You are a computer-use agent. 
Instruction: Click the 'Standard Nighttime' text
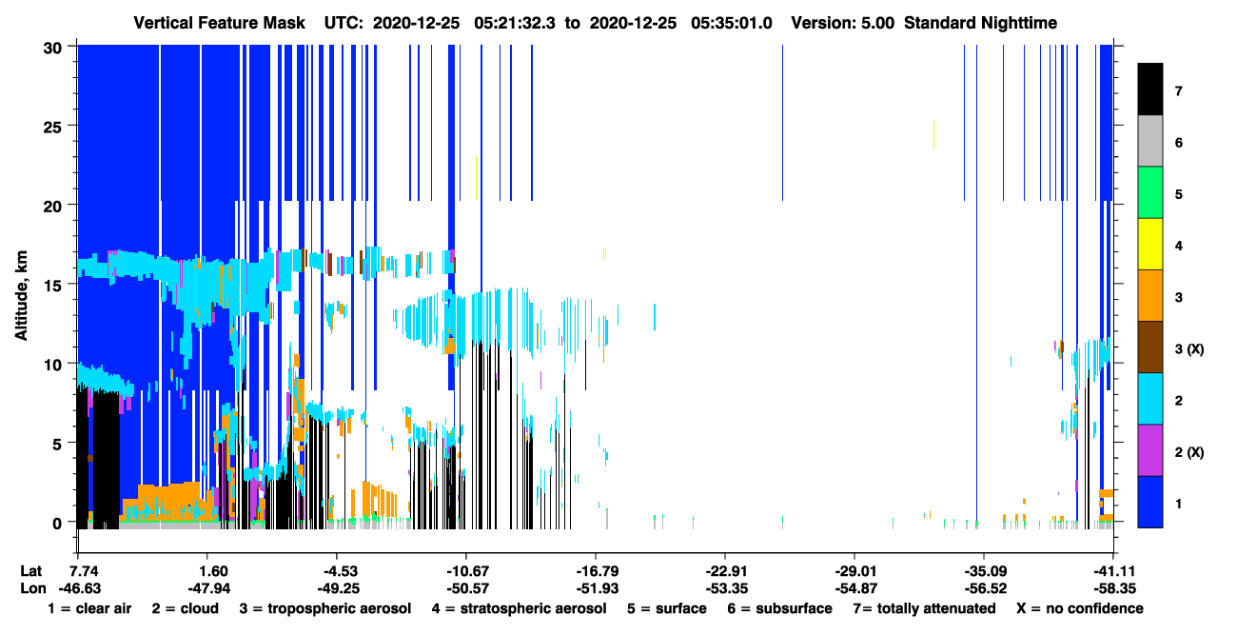[x=980, y=23]
